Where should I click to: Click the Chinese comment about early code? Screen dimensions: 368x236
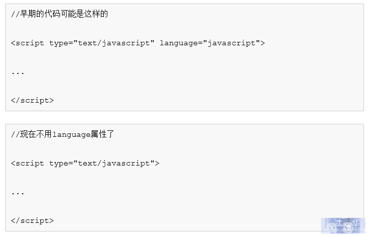click(59, 14)
